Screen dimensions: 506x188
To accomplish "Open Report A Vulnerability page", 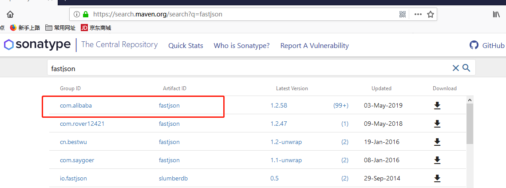I will (314, 45).
